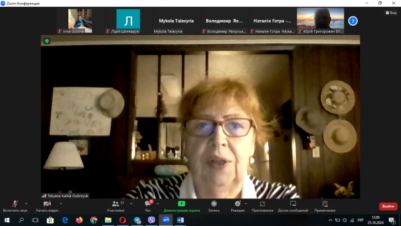Click the green encryption shield icon
This screenshot has height=226, width=401.
[x=47, y=41]
